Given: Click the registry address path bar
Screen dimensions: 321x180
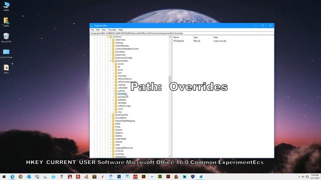Looking at the screenshot, I should pyautogui.click(x=182, y=33).
